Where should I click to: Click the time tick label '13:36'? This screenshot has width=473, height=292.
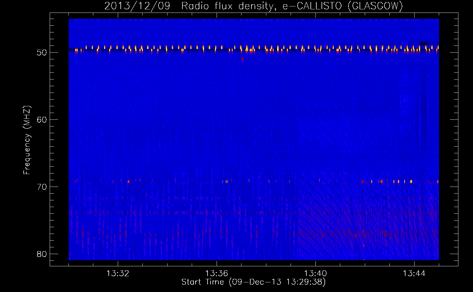(217, 274)
